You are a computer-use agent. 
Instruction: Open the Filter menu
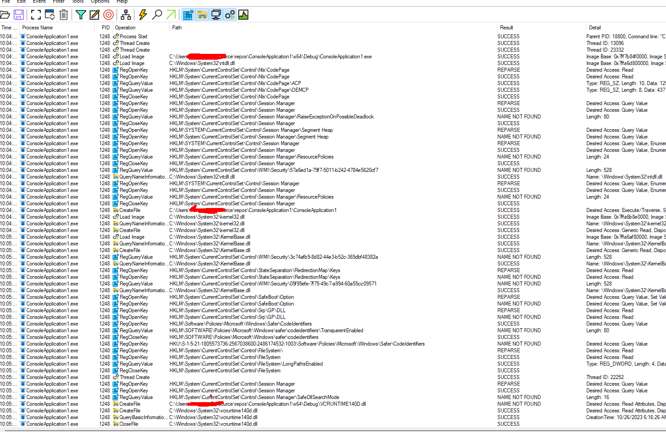click(58, 2)
